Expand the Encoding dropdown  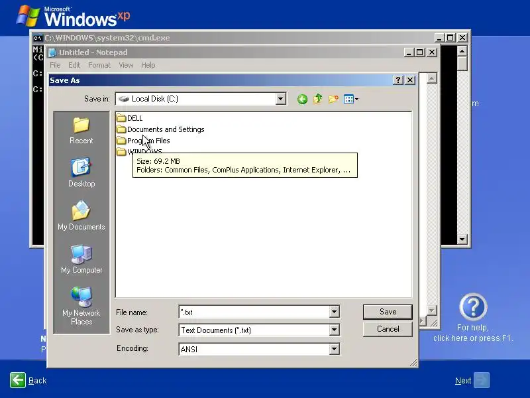coord(334,349)
